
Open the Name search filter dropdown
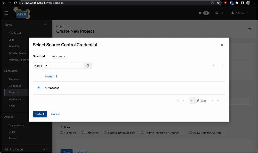[41, 66]
